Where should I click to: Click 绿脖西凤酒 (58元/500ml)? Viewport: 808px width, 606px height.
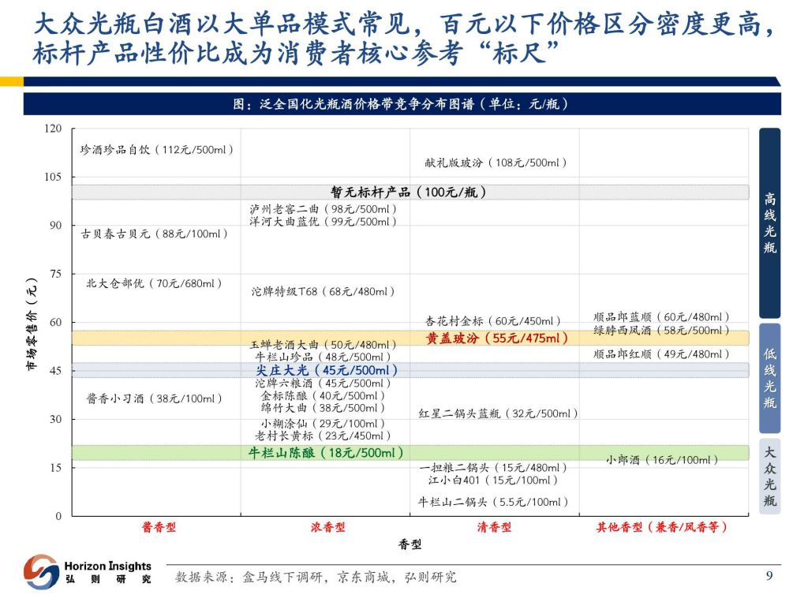662,331
